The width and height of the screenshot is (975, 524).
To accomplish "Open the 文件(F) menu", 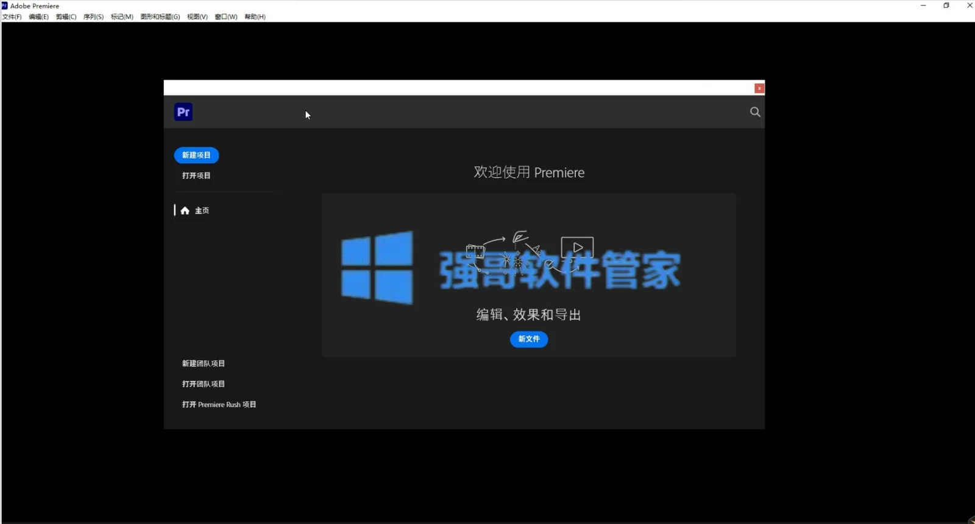I will 12,17.
